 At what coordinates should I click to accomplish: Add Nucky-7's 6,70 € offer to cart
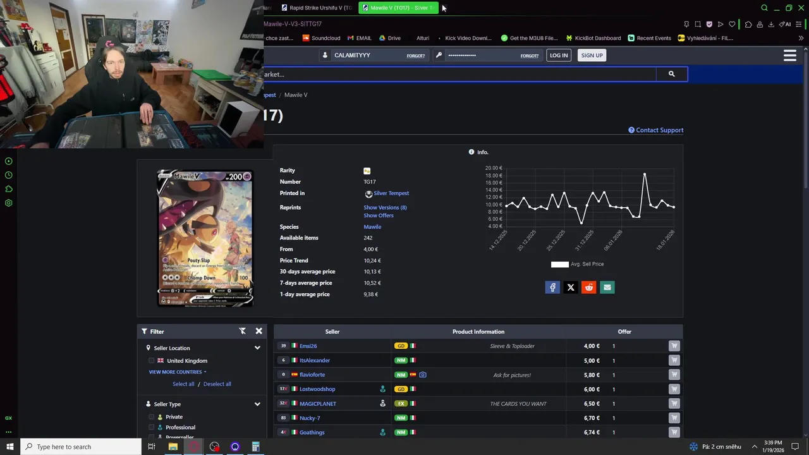point(674,418)
